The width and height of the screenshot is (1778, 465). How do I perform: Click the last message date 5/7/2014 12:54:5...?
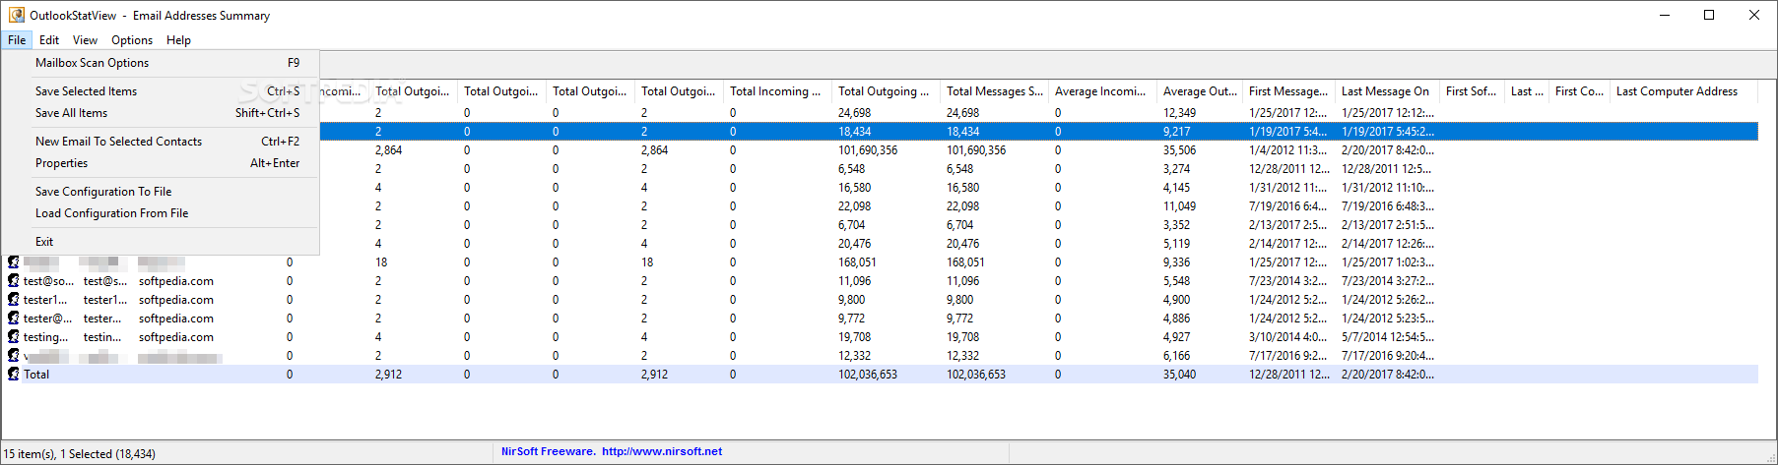[1388, 337]
